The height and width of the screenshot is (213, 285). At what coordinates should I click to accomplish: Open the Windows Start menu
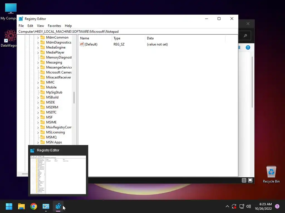tap(9, 206)
